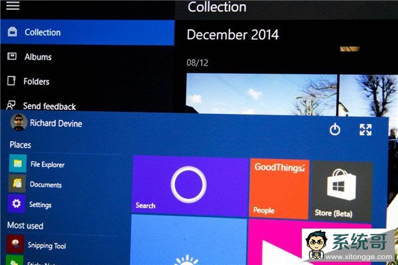Open File Explorer icon in Places

tap(17, 164)
